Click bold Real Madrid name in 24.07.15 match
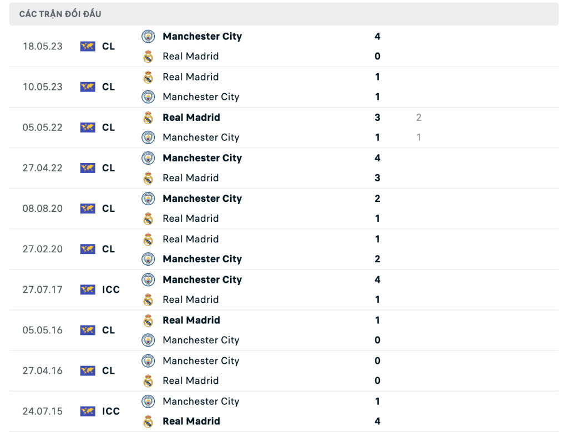Viewport: 568px width, 432px height. pyautogui.click(x=191, y=421)
